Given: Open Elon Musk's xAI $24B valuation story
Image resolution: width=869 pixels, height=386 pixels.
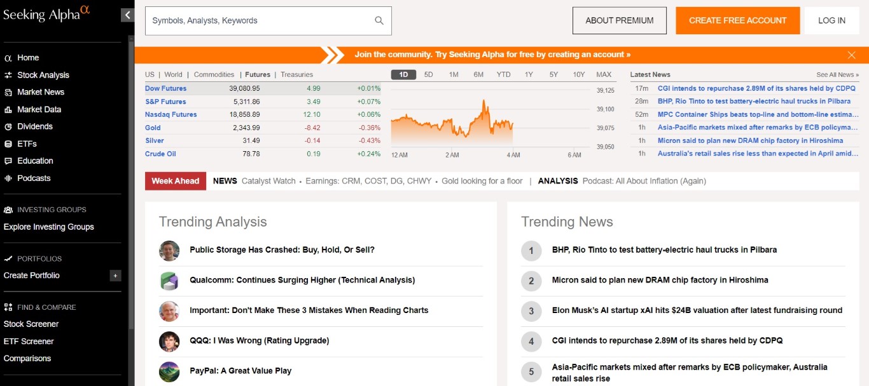Looking at the screenshot, I should pos(697,310).
